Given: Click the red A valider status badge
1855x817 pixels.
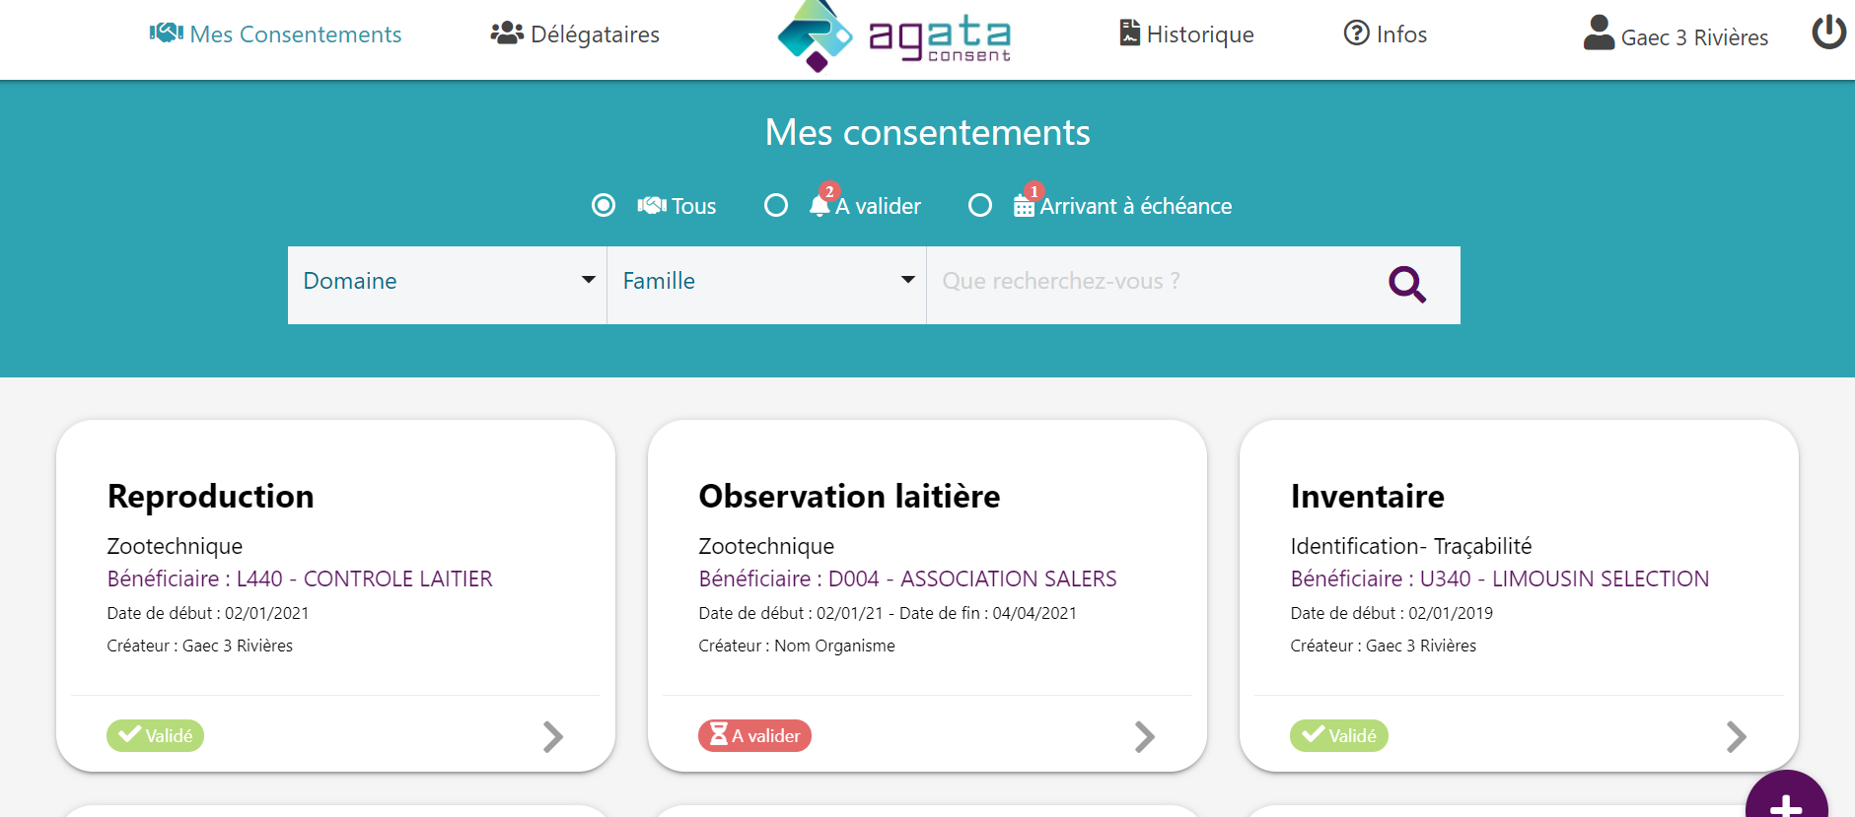Looking at the screenshot, I should (754, 736).
